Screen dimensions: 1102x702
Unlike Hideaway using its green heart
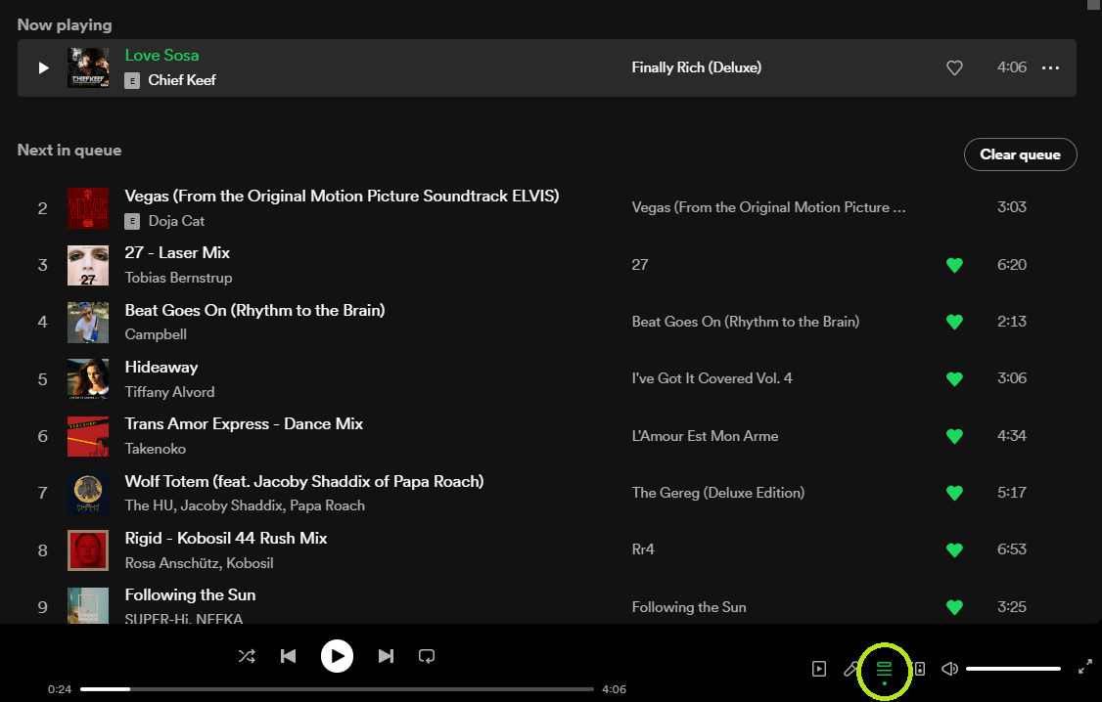click(954, 379)
